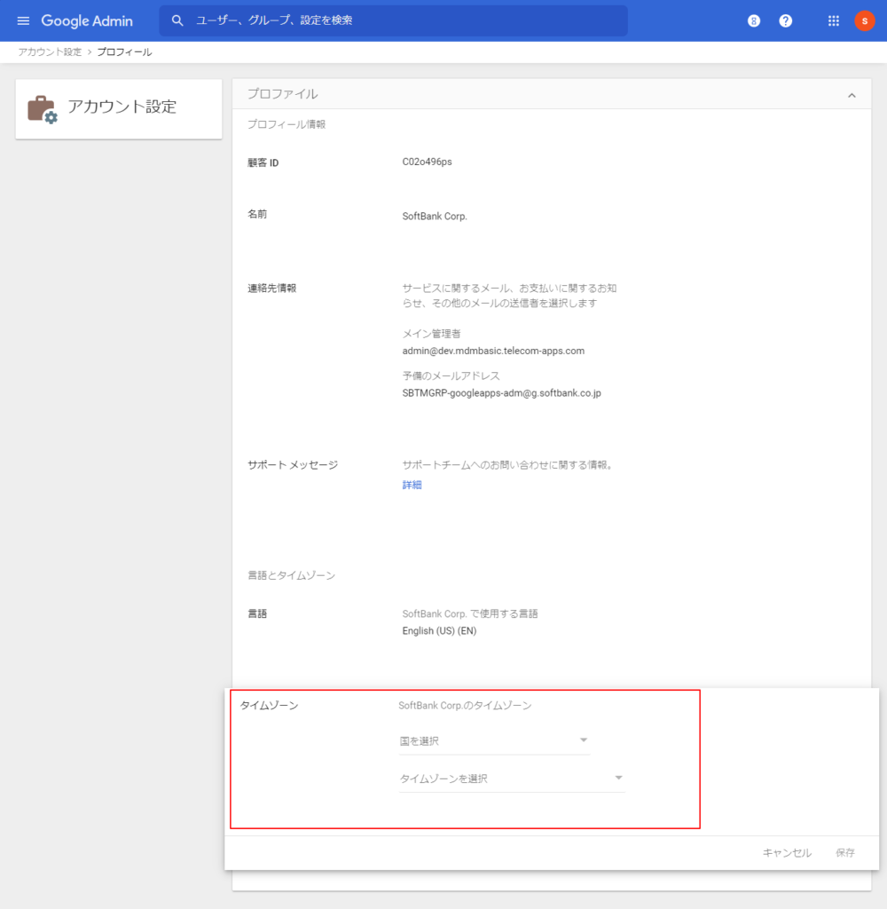Open the Google apps grid launcher
Viewport: 887px width, 909px height.
[834, 20]
